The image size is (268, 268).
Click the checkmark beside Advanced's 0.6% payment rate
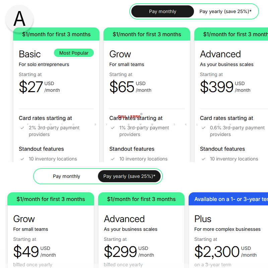pos(203,128)
